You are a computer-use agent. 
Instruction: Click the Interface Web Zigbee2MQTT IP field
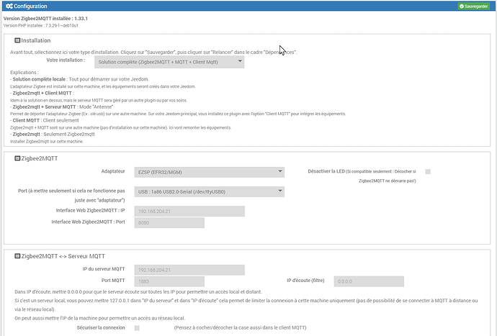click(x=189, y=212)
